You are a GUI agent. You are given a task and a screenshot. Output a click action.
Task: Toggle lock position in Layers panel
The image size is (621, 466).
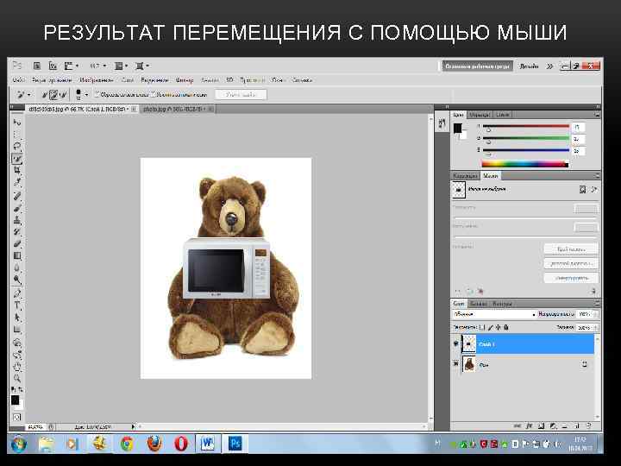499,327
